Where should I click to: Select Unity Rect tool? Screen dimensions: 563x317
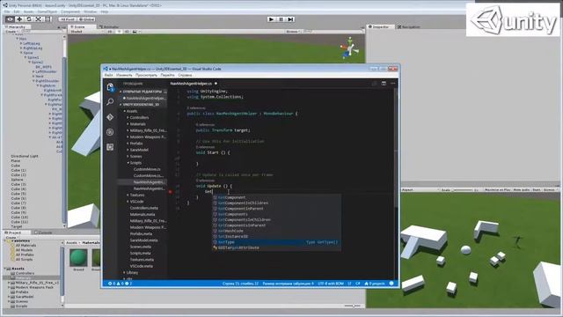[48, 19]
